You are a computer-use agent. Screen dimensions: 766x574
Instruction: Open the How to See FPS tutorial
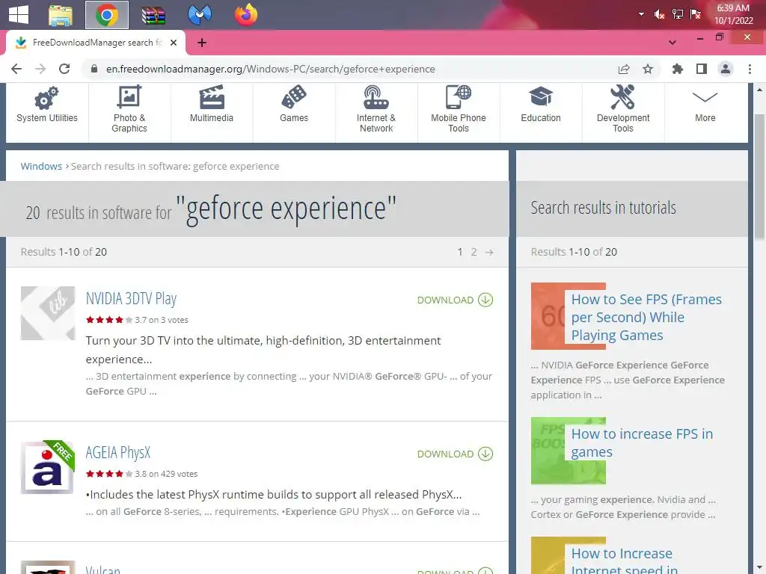point(646,317)
